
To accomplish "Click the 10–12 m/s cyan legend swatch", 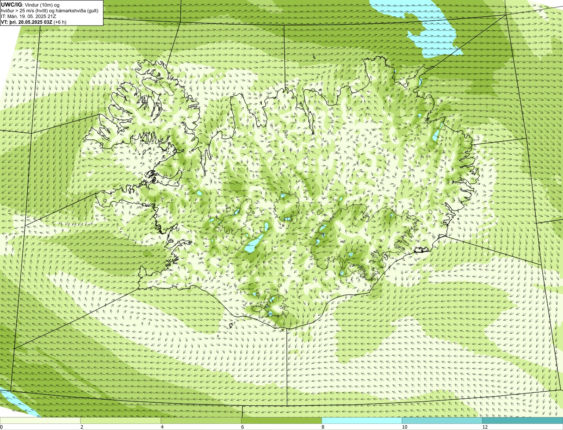I will [442, 420].
